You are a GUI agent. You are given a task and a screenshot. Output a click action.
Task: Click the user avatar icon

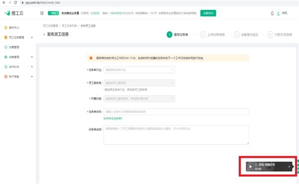(x=278, y=13)
